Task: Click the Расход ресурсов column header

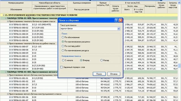Action: pos(82,10)
